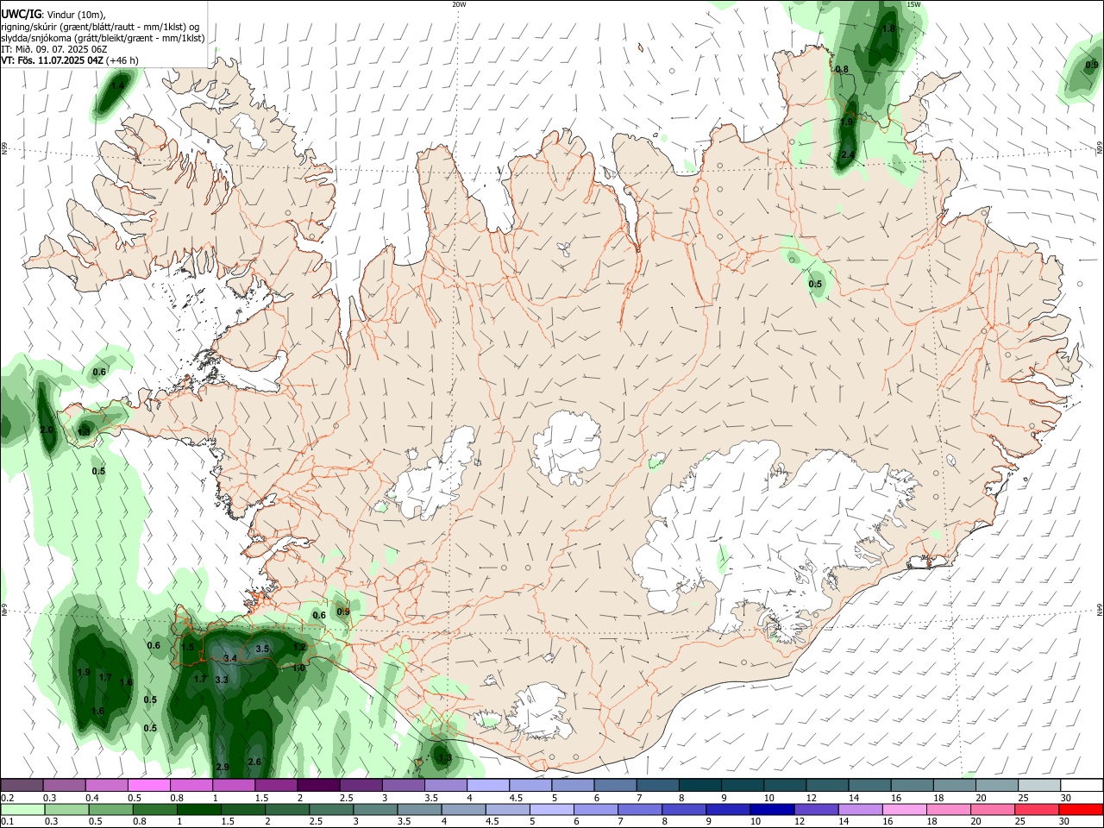Click the 2.4 rain value on the map
This screenshot has height=828, width=1104.
pyautogui.click(x=848, y=155)
